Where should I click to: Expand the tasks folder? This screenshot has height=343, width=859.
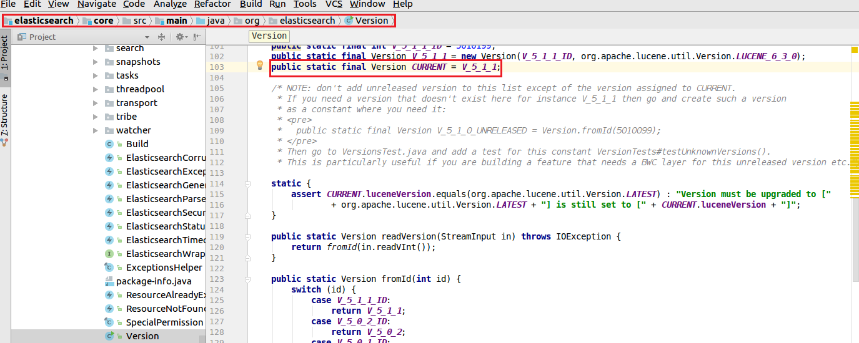[96, 75]
